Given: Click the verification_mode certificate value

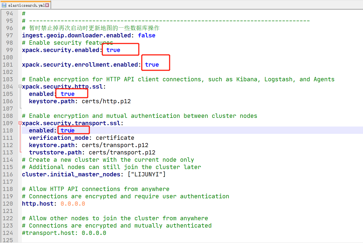Looking at the screenshot, I should [115, 138].
